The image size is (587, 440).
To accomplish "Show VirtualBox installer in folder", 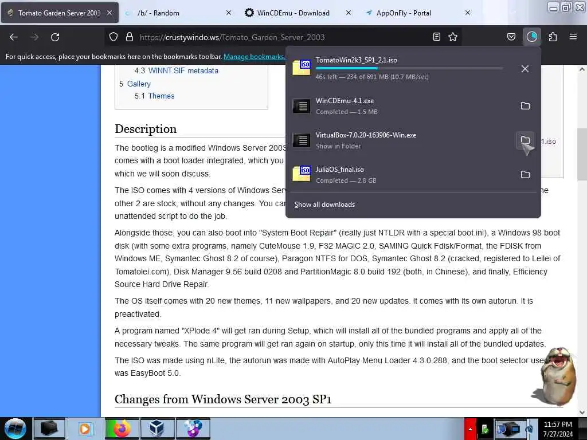I will pos(525,140).
